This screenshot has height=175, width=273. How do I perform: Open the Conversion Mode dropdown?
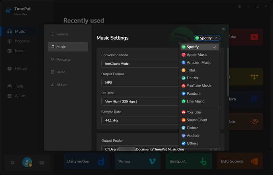(x=140, y=64)
